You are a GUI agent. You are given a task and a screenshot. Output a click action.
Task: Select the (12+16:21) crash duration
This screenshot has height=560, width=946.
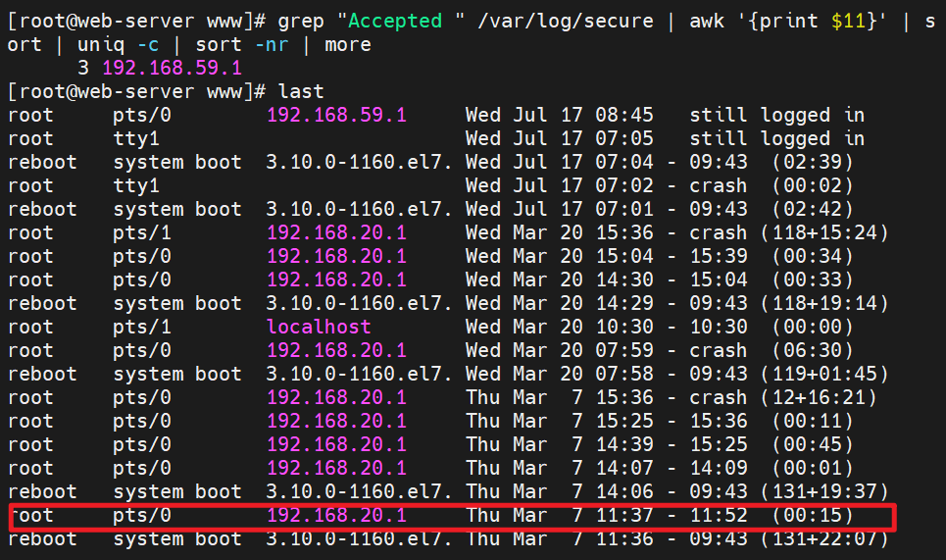tap(819, 397)
